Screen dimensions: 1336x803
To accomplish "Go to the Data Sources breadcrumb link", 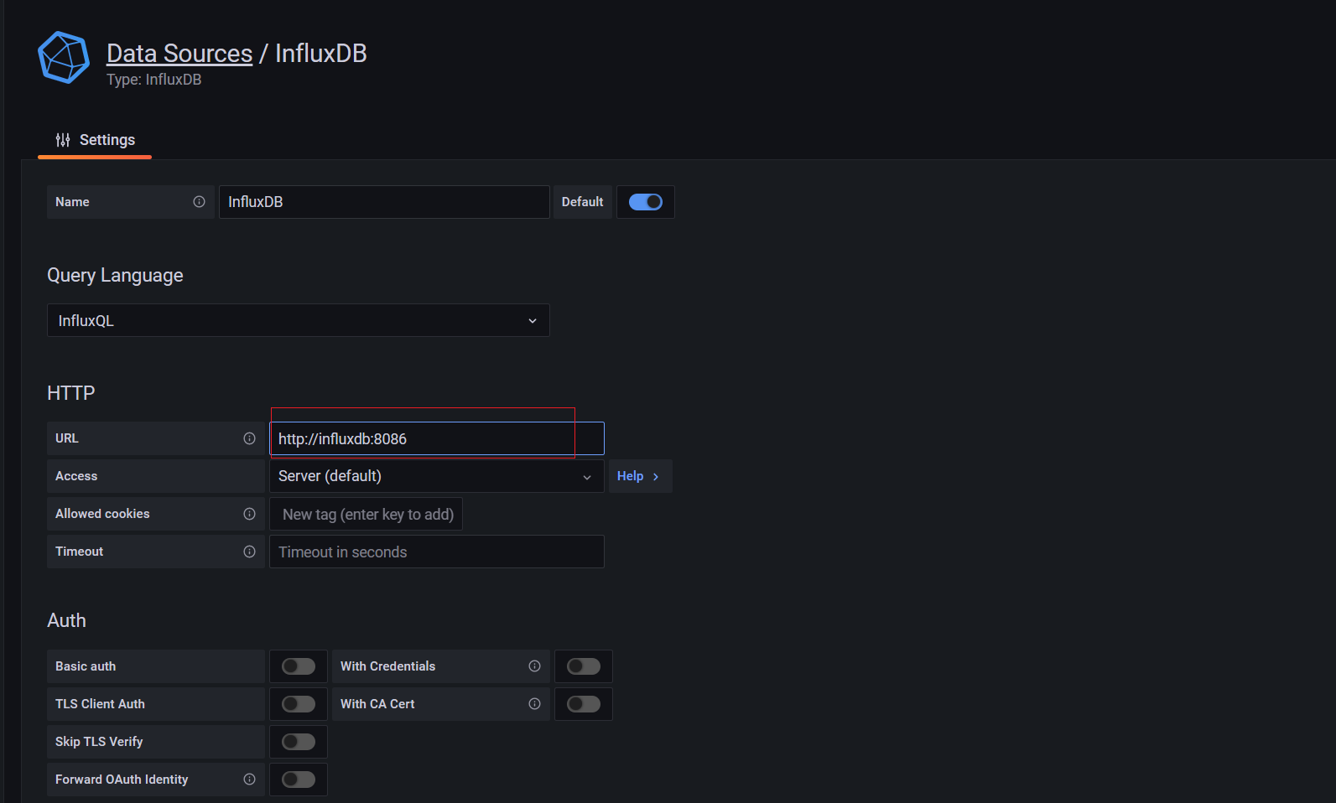I will click(x=179, y=54).
